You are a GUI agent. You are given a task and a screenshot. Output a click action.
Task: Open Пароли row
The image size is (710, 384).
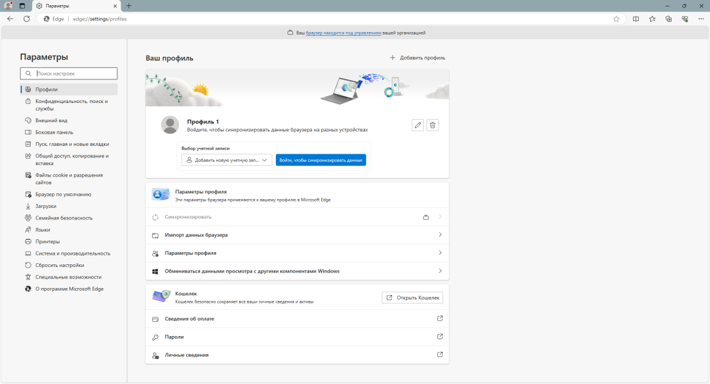tap(297, 337)
